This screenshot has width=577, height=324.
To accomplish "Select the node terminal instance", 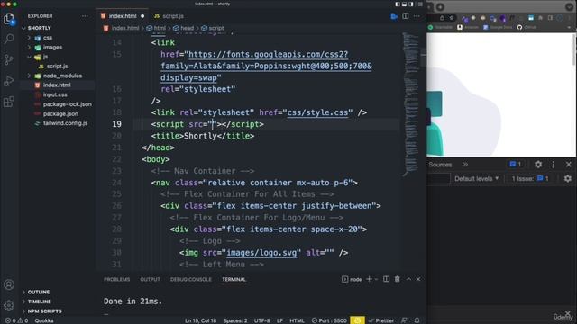I will (x=352, y=279).
